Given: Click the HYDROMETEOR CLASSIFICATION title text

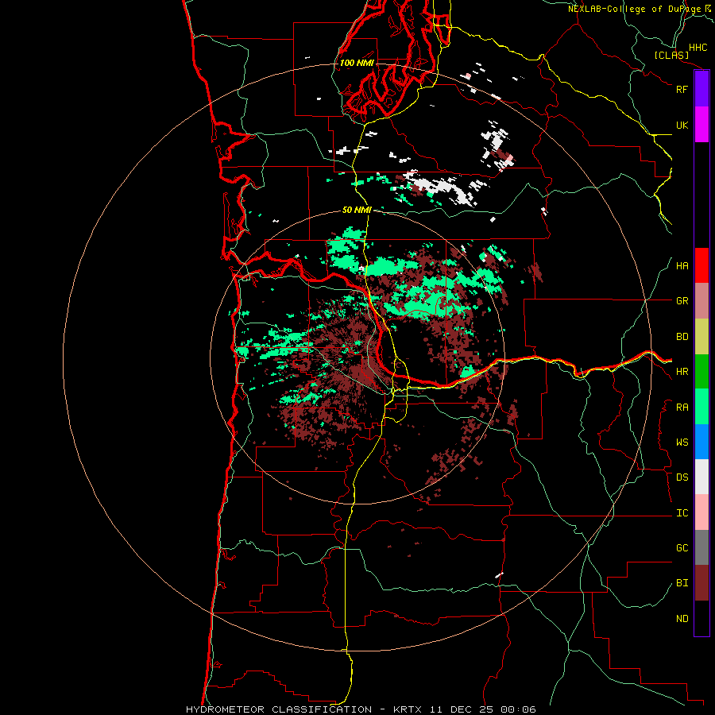Looking at the screenshot, I should click(279, 709).
